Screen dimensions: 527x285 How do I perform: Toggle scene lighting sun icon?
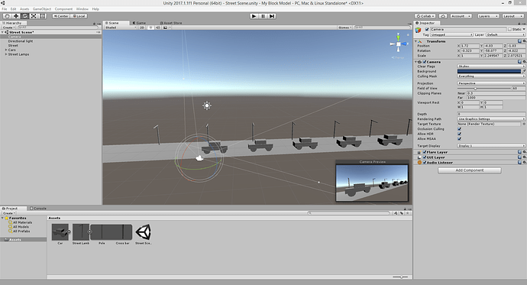[x=150, y=28]
